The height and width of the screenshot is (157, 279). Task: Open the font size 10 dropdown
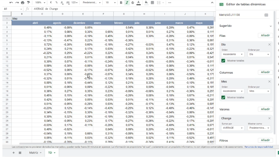(111, 3)
